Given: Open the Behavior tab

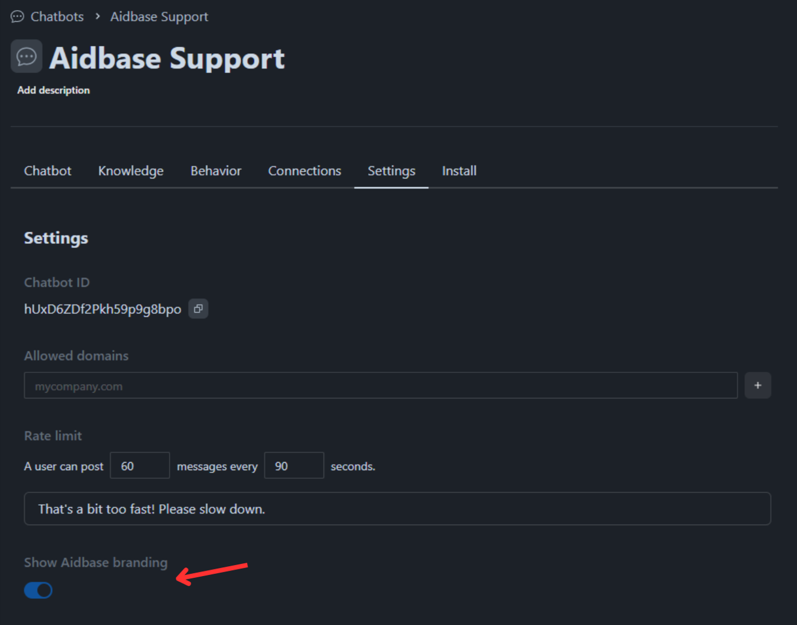Looking at the screenshot, I should click(216, 171).
